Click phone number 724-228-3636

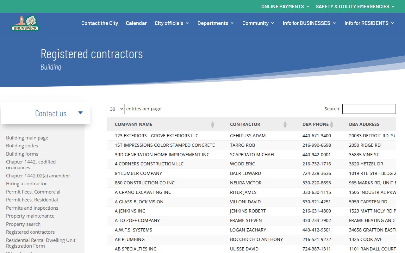tap(317, 173)
